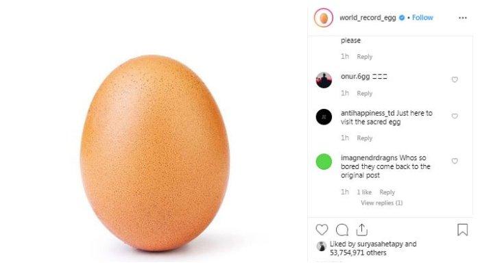
Task: Expand View replies (1)
Action: (x=382, y=203)
